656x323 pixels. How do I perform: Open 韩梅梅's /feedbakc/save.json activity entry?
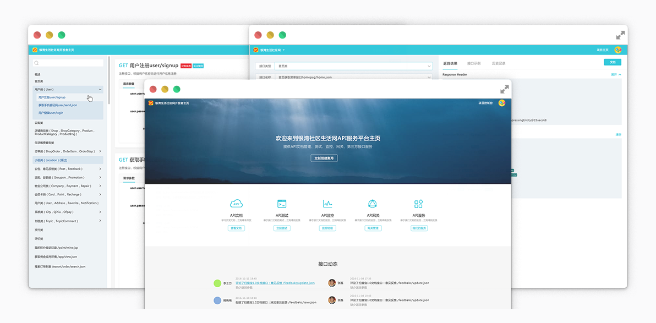click(x=276, y=302)
